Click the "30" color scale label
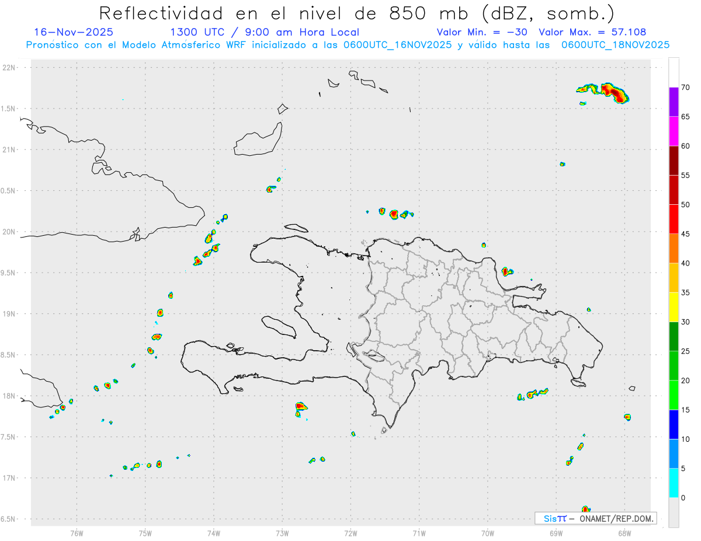This screenshot has width=701, height=541. click(686, 322)
